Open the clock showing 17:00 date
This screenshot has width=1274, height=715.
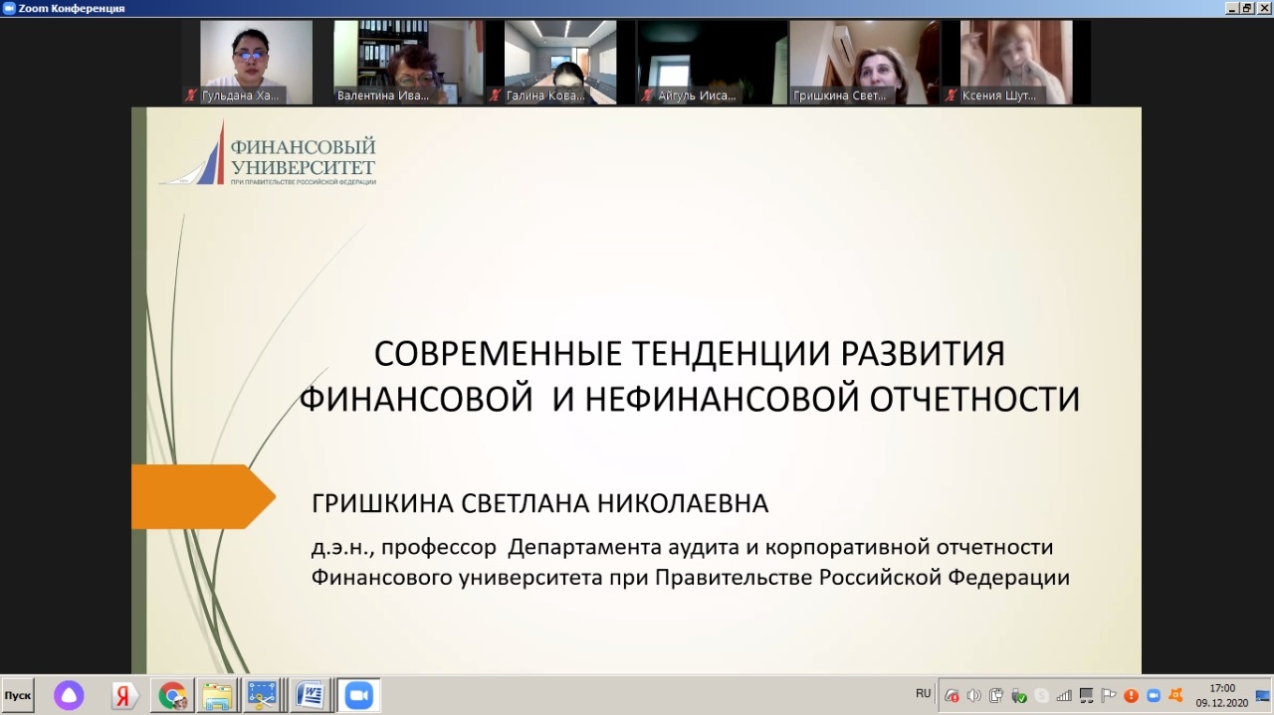pyautogui.click(x=1221, y=695)
